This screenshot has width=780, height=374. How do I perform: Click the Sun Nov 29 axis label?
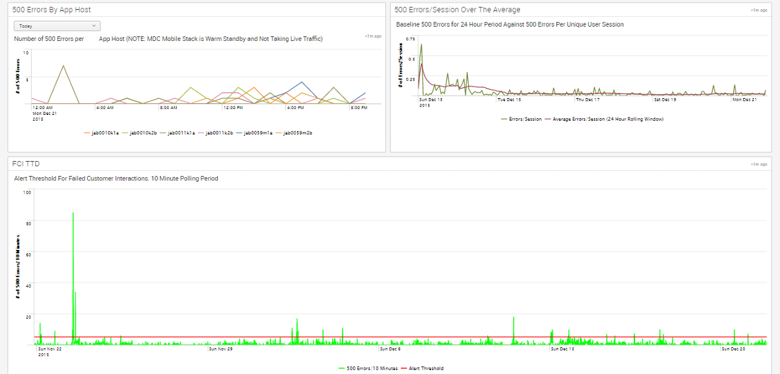tap(220, 349)
